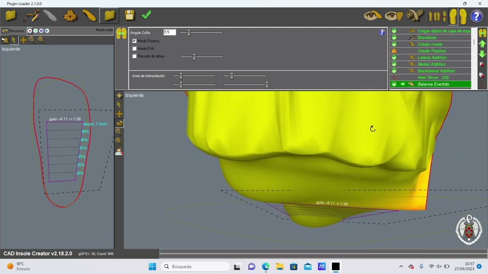Toggle positive shape visibility eye icon
This screenshot has width=488, height=274.
394,16
